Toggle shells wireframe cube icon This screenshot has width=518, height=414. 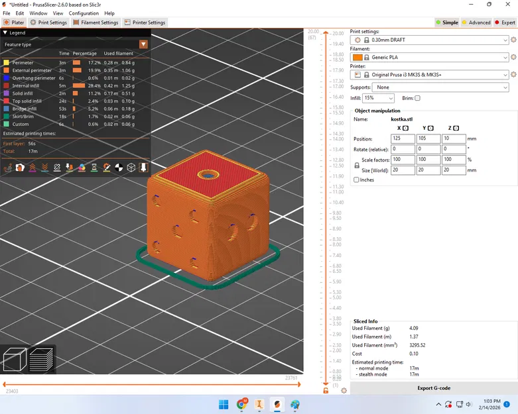coord(131,168)
